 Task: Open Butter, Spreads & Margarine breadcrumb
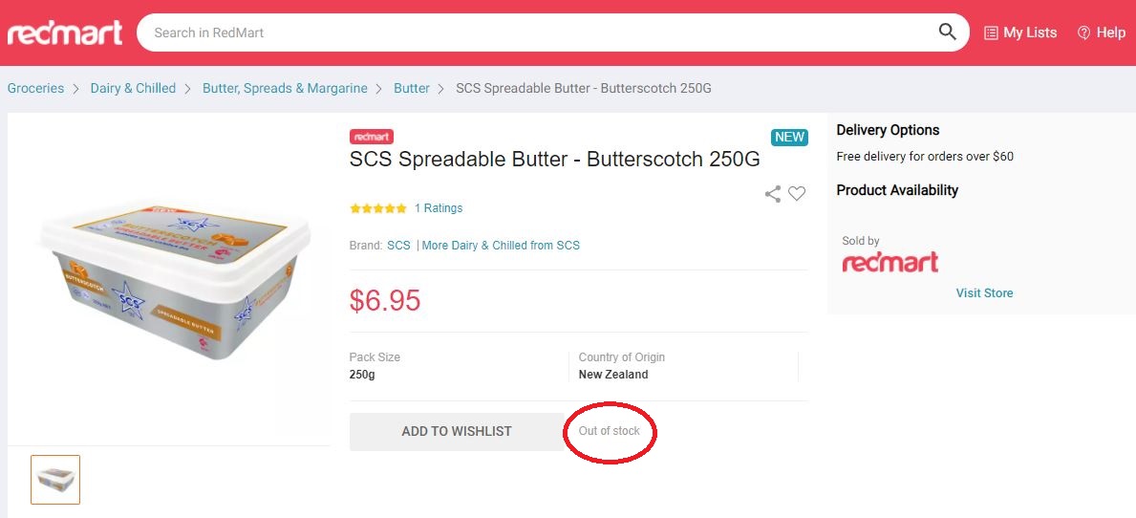click(x=285, y=88)
